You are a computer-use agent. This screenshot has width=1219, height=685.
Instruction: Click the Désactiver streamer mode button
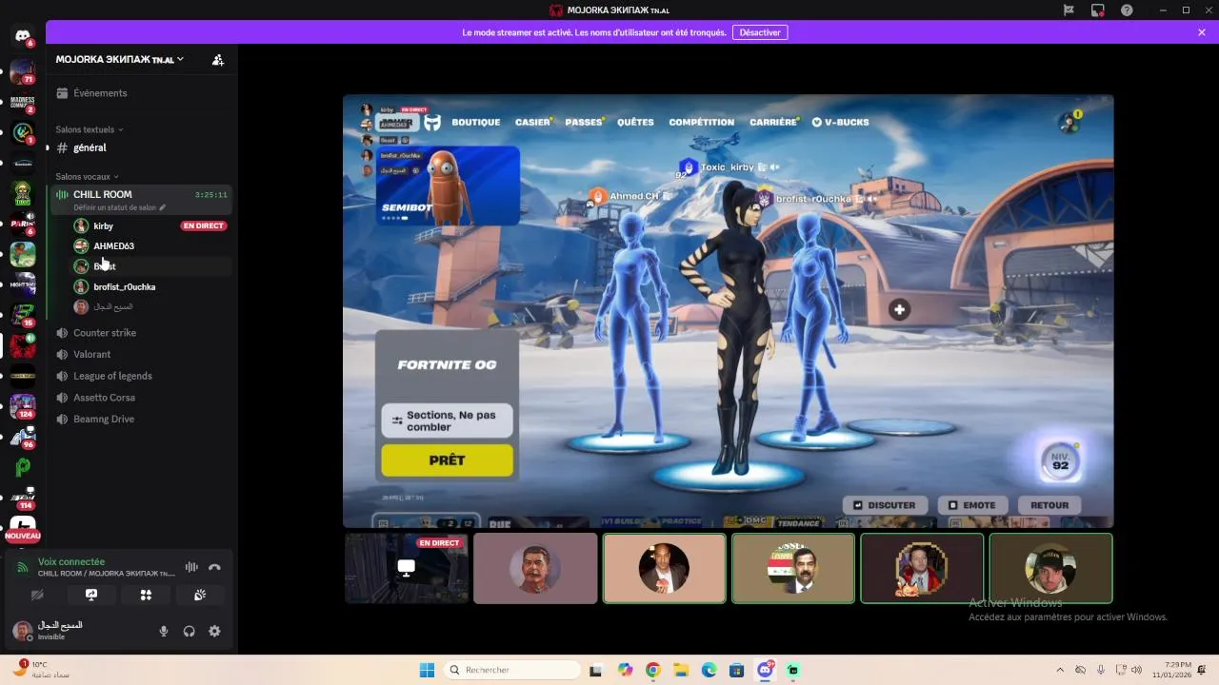click(x=760, y=32)
